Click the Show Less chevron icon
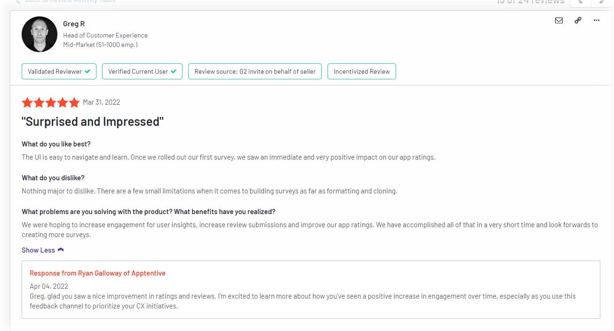614x331 pixels. click(61, 250)
